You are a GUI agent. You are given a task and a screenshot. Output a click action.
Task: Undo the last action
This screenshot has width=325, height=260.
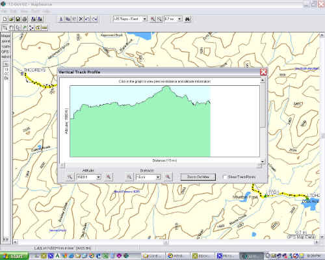point(87,19)
